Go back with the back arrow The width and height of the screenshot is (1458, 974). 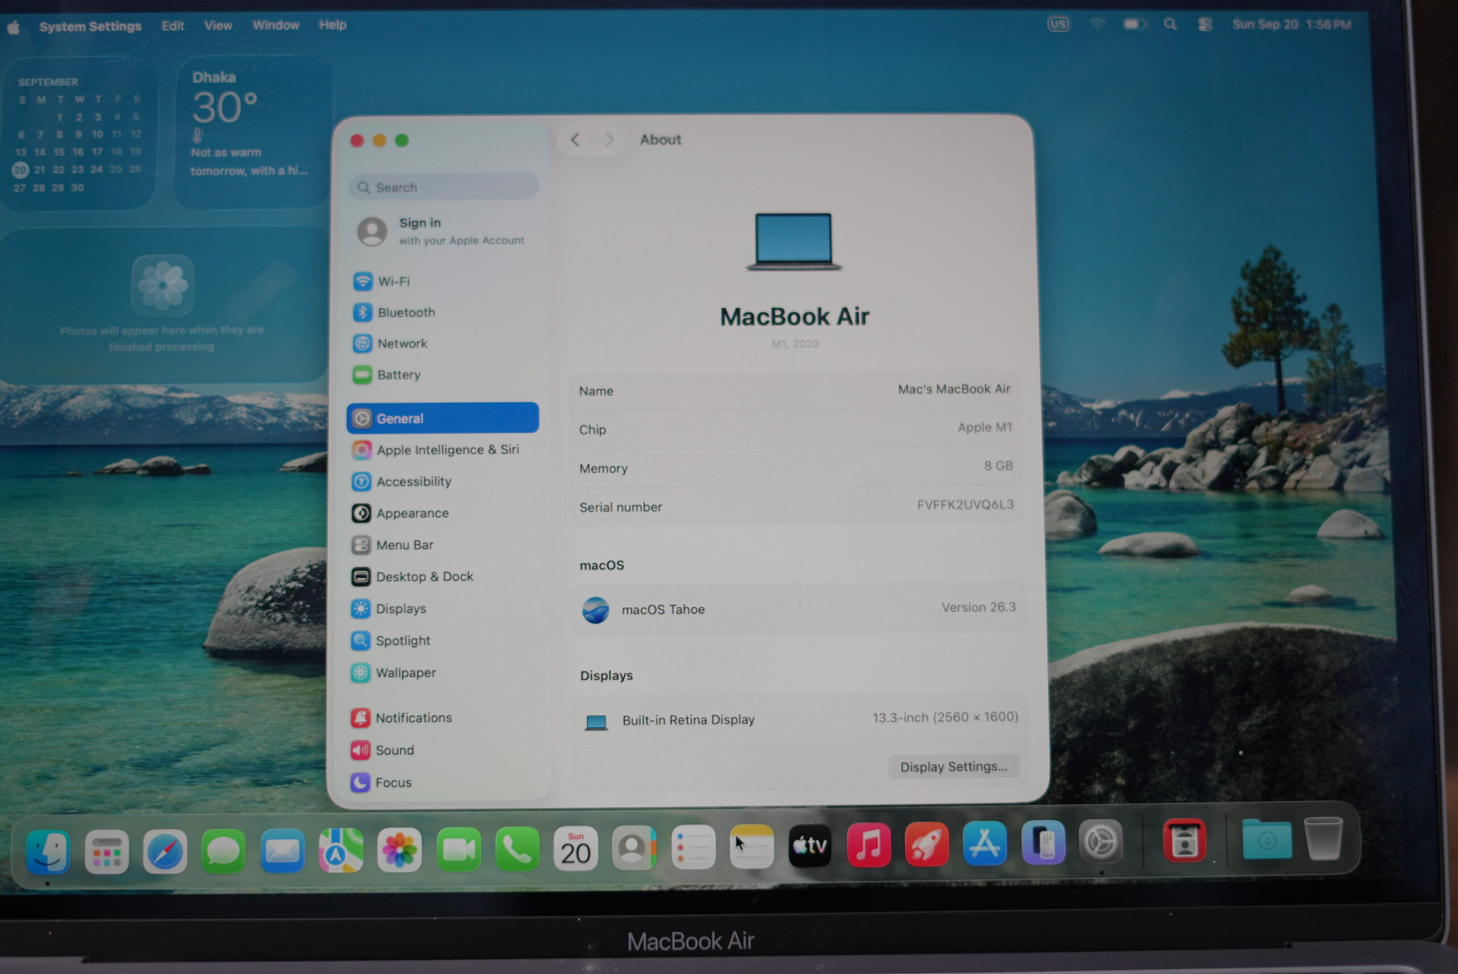coord(576,140)
